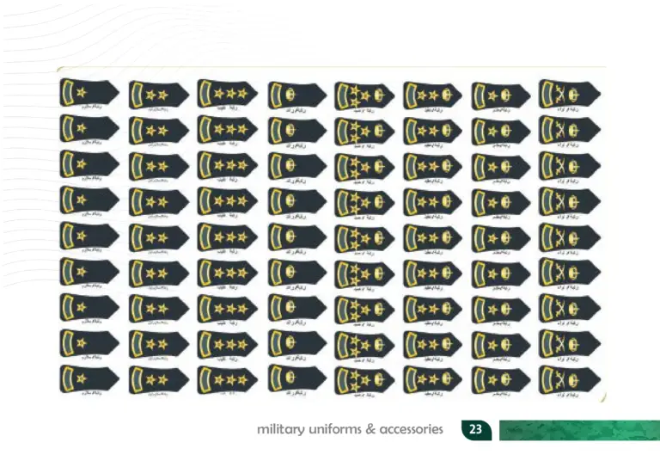Pick the three-star epaulette in the top row

coord(227,92)
